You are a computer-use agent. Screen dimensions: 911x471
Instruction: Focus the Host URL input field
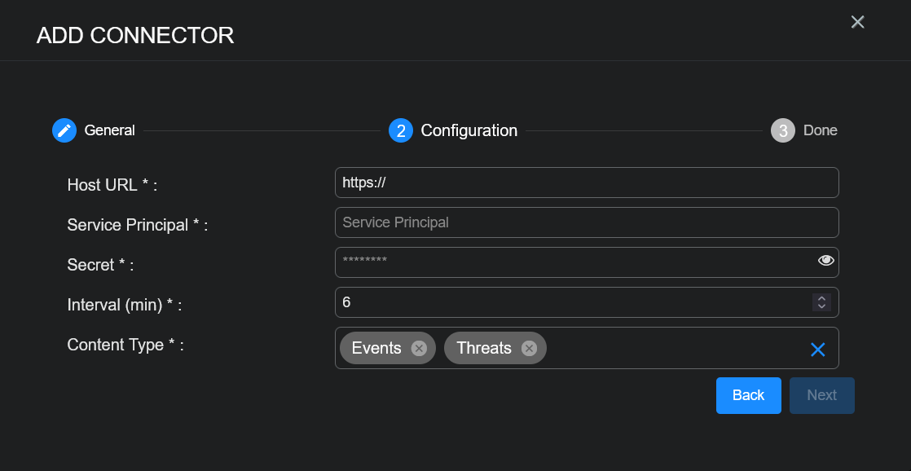(587, 183)
